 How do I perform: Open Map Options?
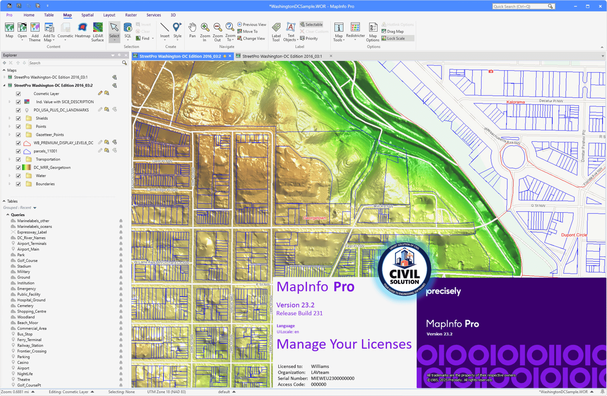coord(373,32)
